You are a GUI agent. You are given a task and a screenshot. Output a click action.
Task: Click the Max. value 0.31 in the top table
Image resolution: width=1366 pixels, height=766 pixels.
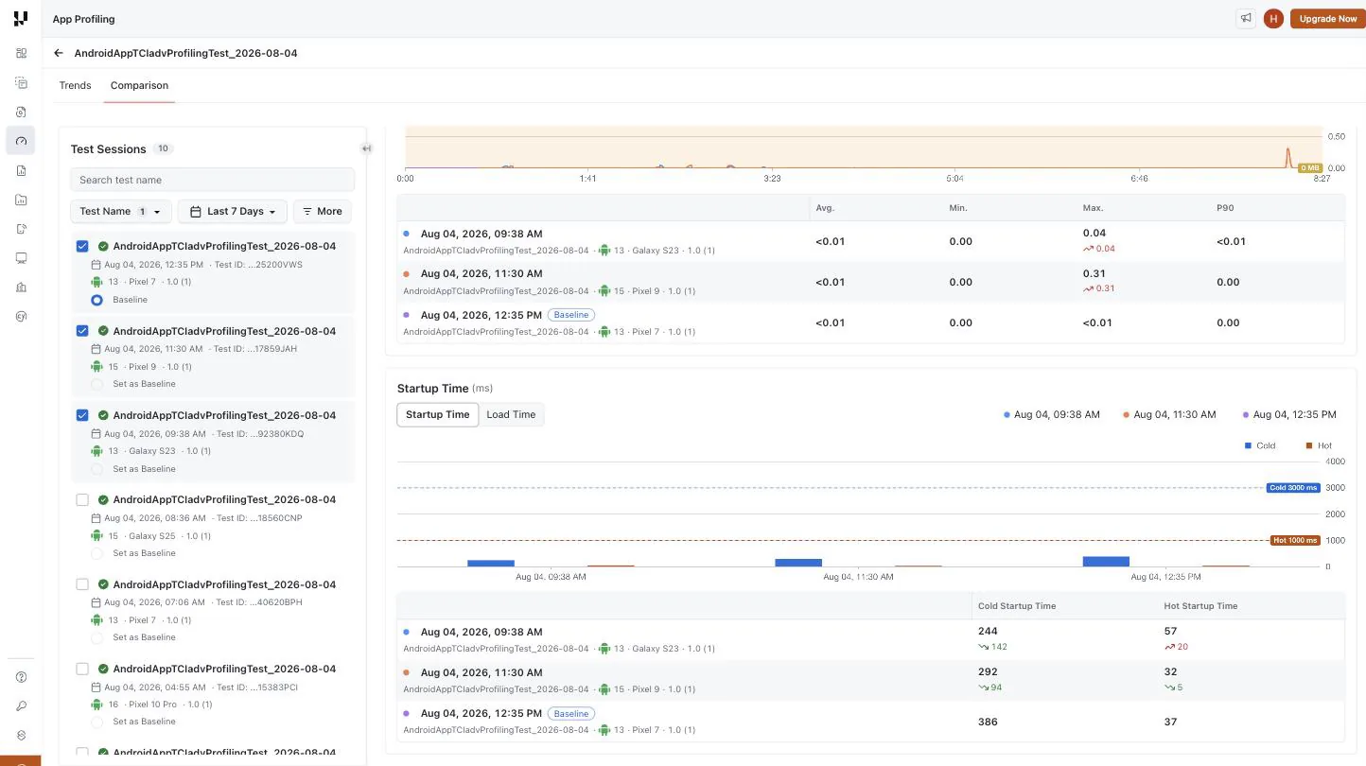(x=1094, y=273)
